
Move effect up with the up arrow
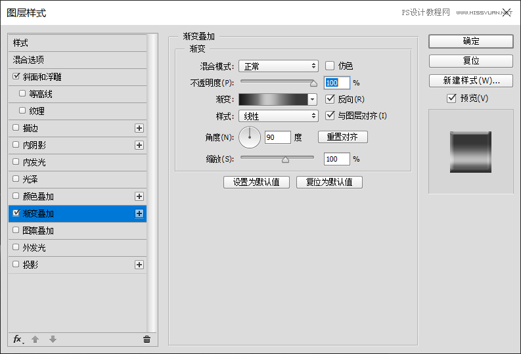pyautogui.click(x=35, y=339)
